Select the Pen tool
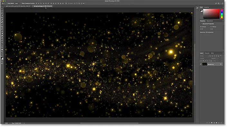Image resolution: width=227 pixels, height=127 pixels. coord(2,40)
